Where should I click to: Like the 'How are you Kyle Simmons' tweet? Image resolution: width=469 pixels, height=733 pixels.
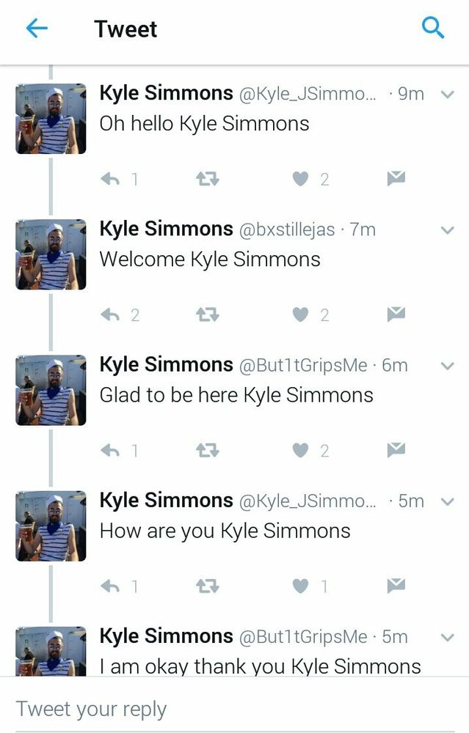(x=300, y=586)
